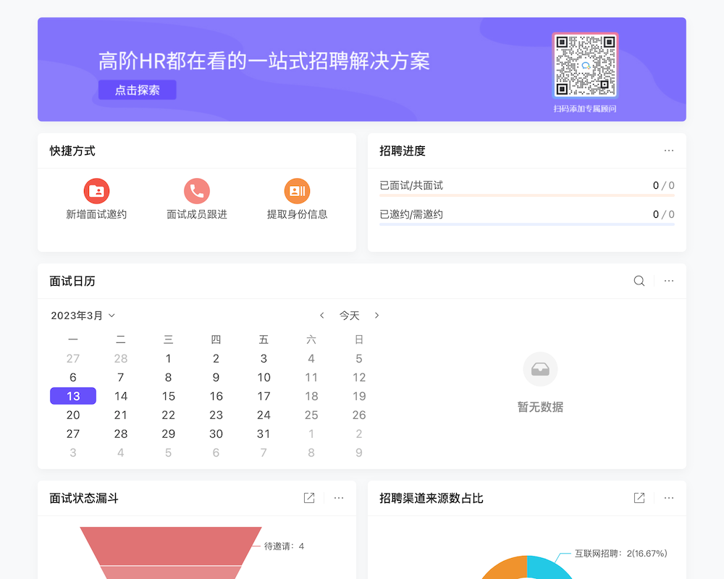Screen dimensions: 724x579
Task: Click the export icon on 招聘渠道来源数占比 panel
Action: click(639, 498)
